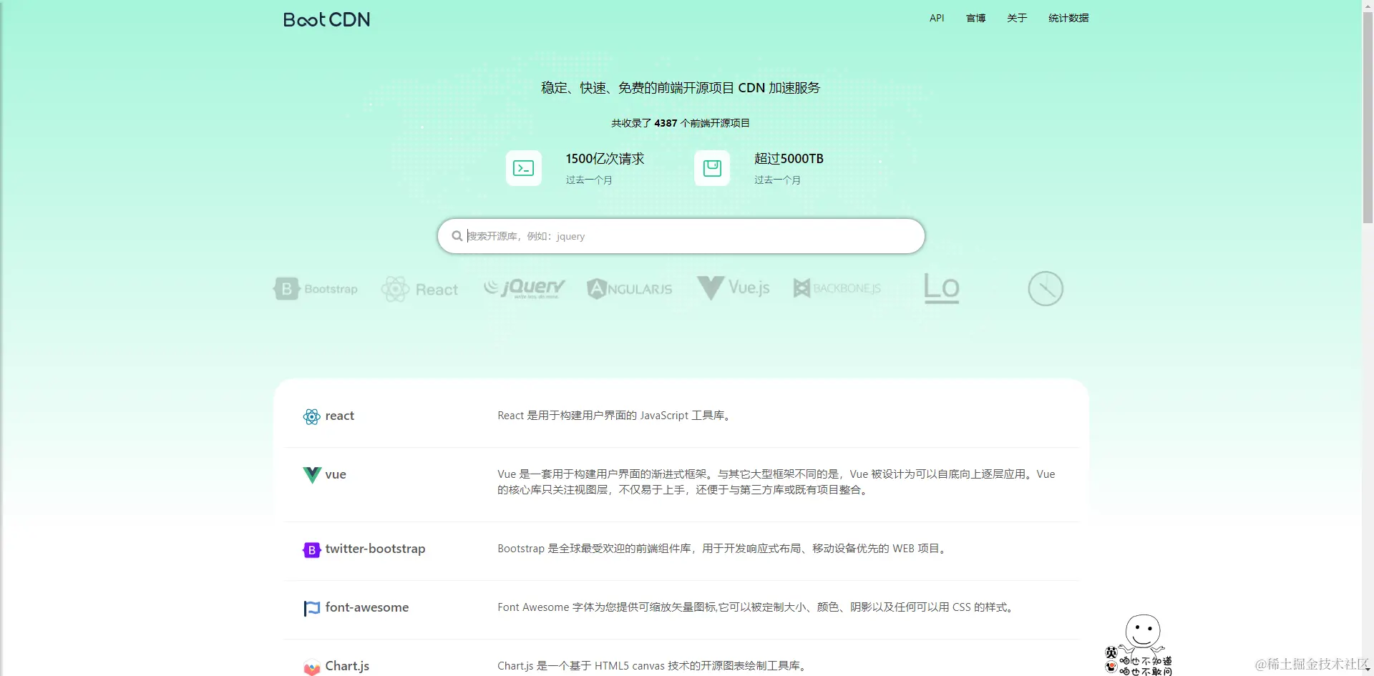Open the 官博 nav link

(x=975, y=18)
